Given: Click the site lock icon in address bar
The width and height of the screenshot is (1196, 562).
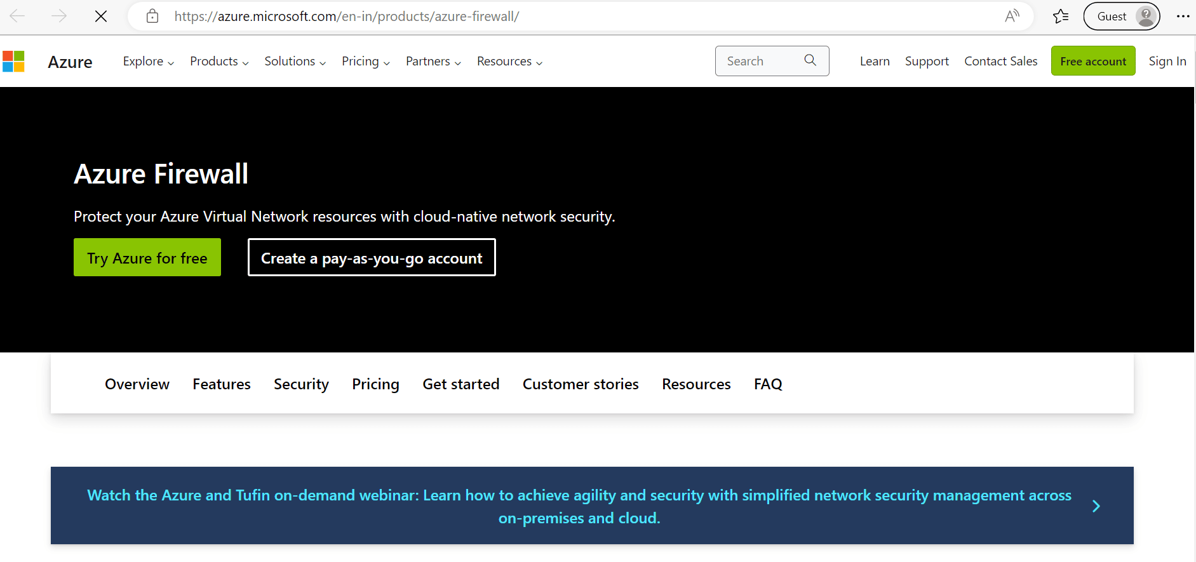Looking at the screenshot, I should pyautogui.click(x=152, y=17).
